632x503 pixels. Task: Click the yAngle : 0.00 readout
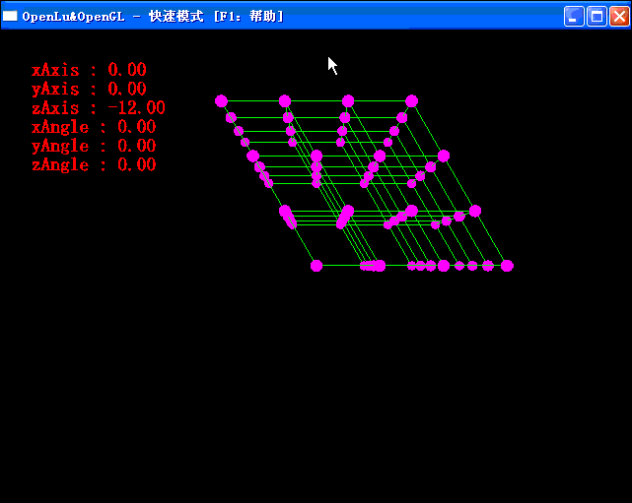coord(94,146)
